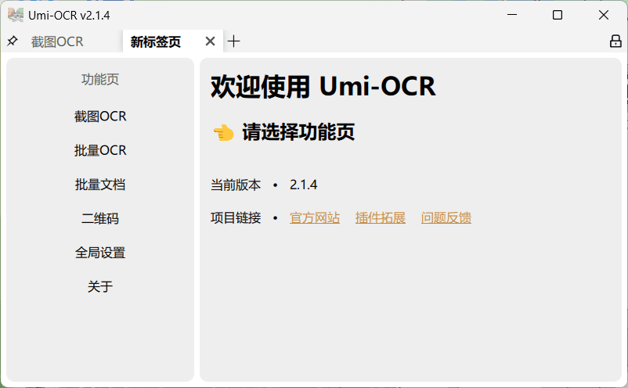The image size is (628, 388).
Task: Switch to the 截图OCR tab
Action: [57, 42]
